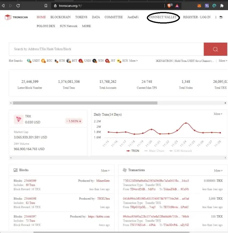228x233 pixels.
Task: Click the green circular extension icon
Action: (x=214, y=6)
